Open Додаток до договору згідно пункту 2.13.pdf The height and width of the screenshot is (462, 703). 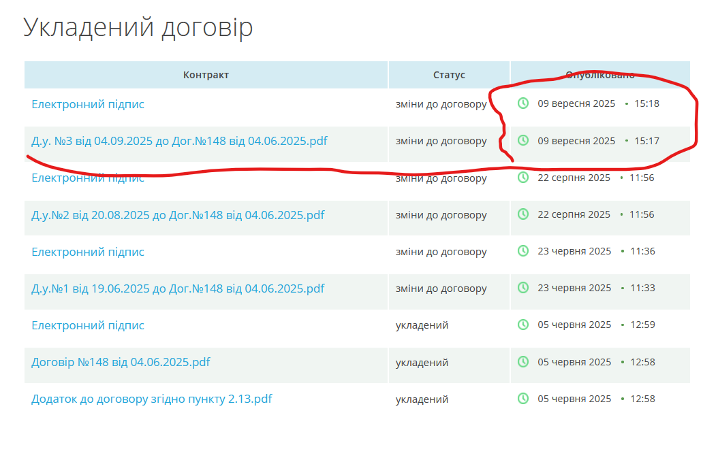click(x=151, y=399)
